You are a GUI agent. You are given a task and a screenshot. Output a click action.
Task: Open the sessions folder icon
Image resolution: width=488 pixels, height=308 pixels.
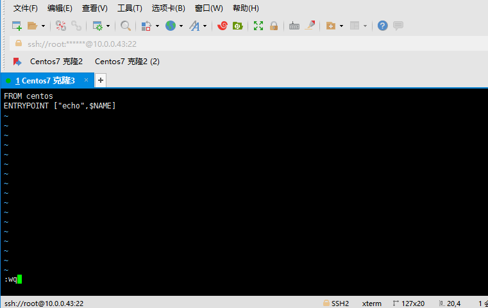tap(32, 26)
